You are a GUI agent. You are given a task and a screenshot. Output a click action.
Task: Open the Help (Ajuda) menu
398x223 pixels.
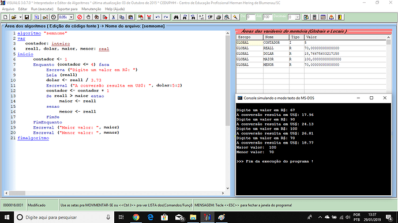tap(115, 9)
